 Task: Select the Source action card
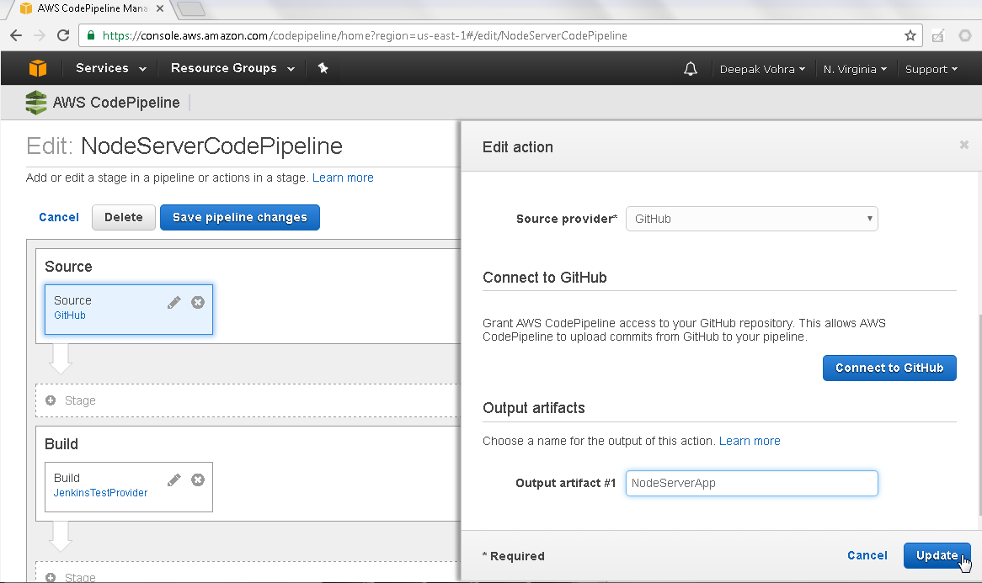128,310
